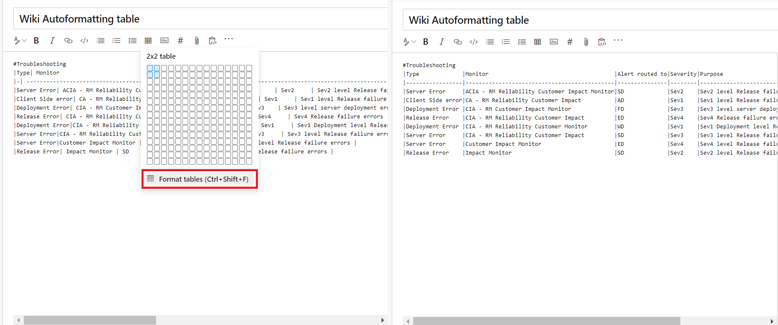Select the top-left cell of the table grid
The width and height of the screenshot is (778, 325).
click(x=150, y=68)
